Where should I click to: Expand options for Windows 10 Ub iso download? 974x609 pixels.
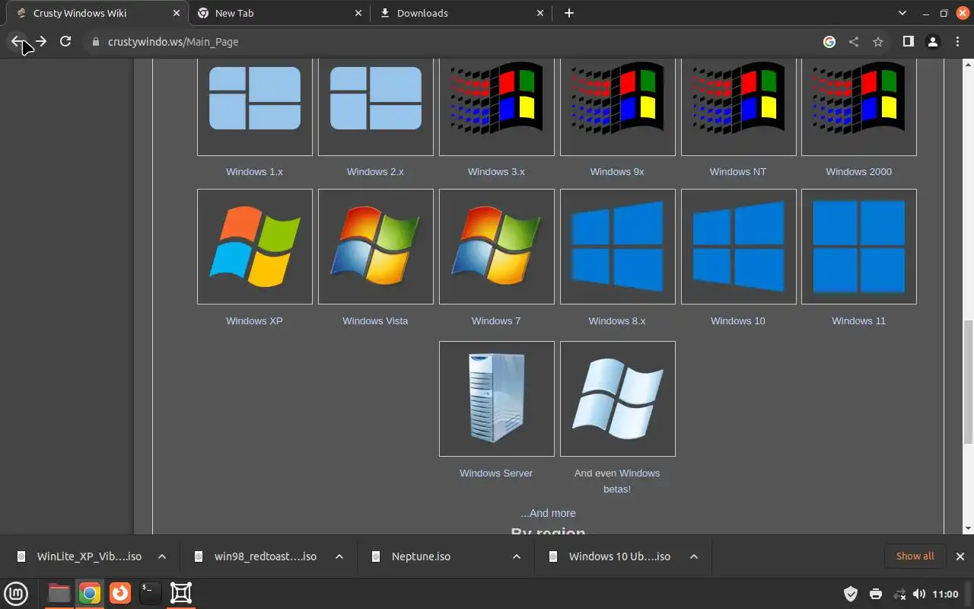tap(694, 556)
